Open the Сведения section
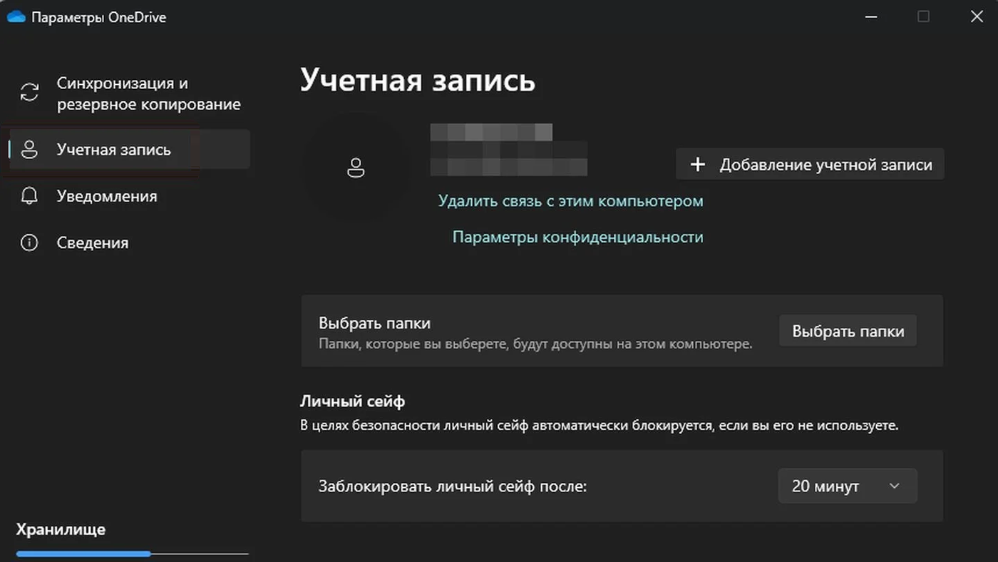998x562 pixels. point(129,242)
